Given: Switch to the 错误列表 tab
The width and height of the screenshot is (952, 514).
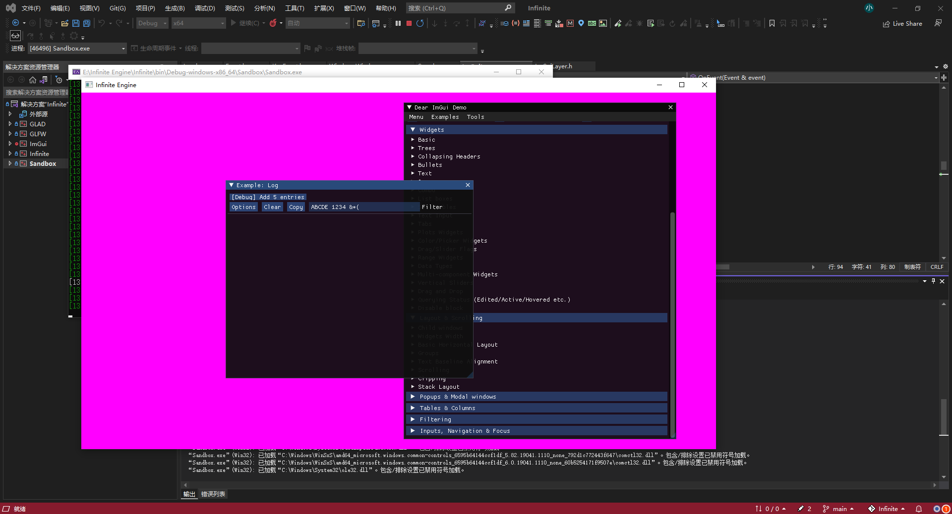Looking at the screenshot, I should click(213, 494).
